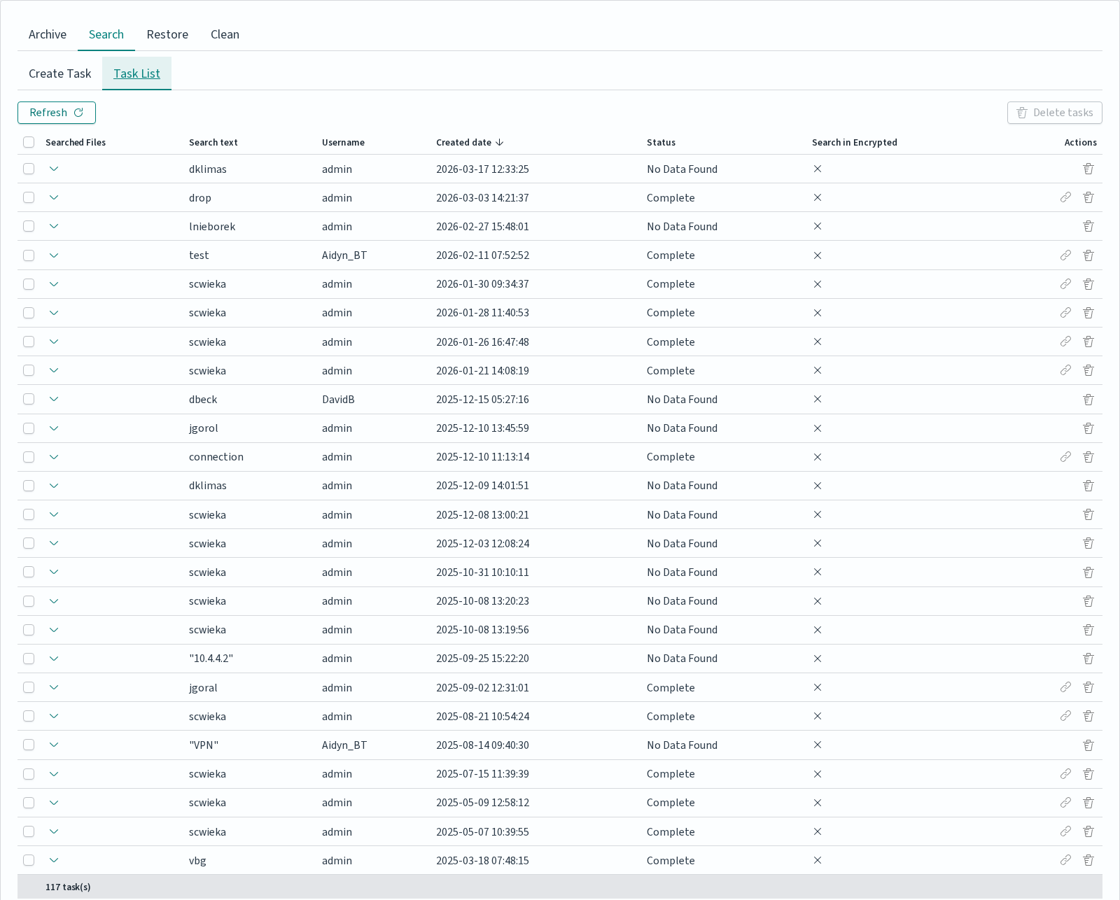Click the Delete tasks button
The width and height of the screenshot is (1120, 900).
(x=1055, y=113)
